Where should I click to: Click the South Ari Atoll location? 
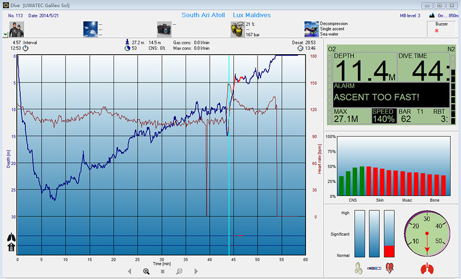(203, 16)
